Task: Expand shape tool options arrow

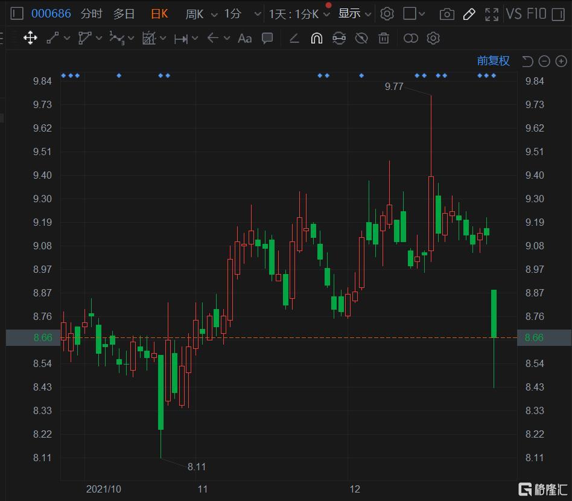Action: click(99, 37)
